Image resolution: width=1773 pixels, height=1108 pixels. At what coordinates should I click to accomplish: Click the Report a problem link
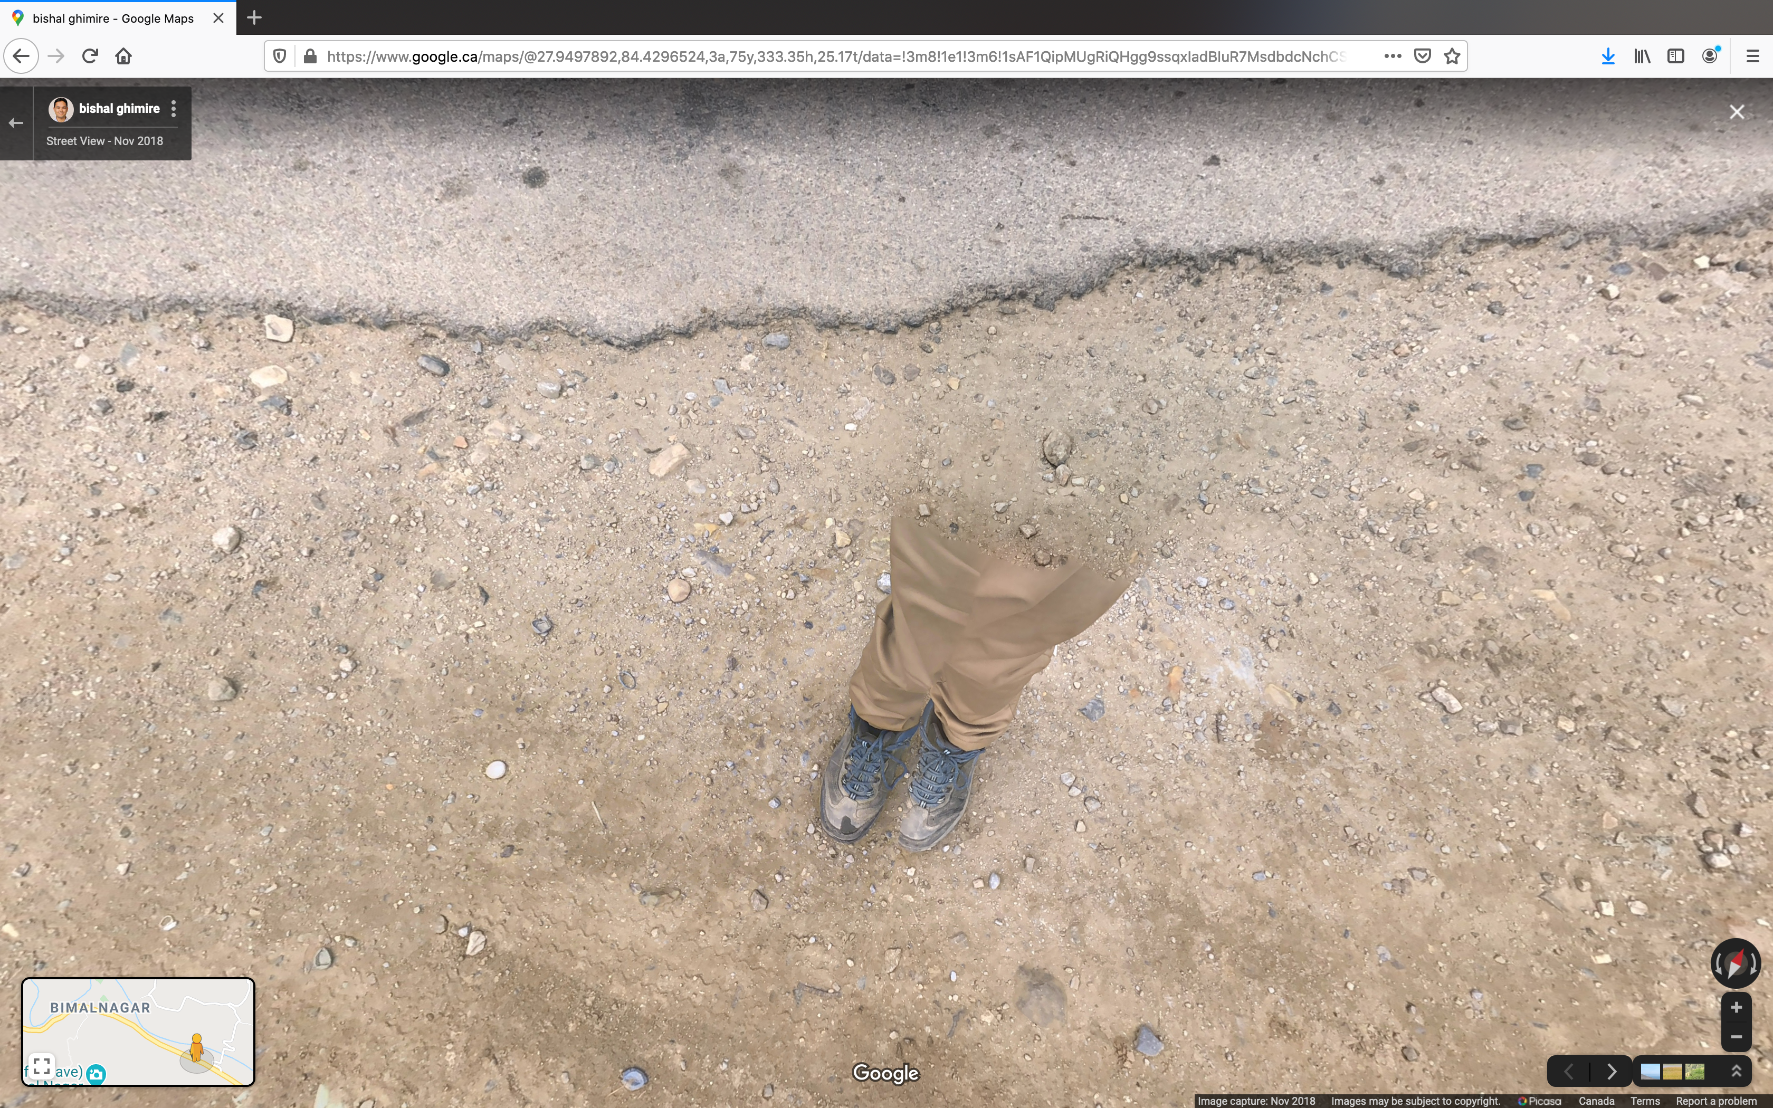tap(1716, 1101)
